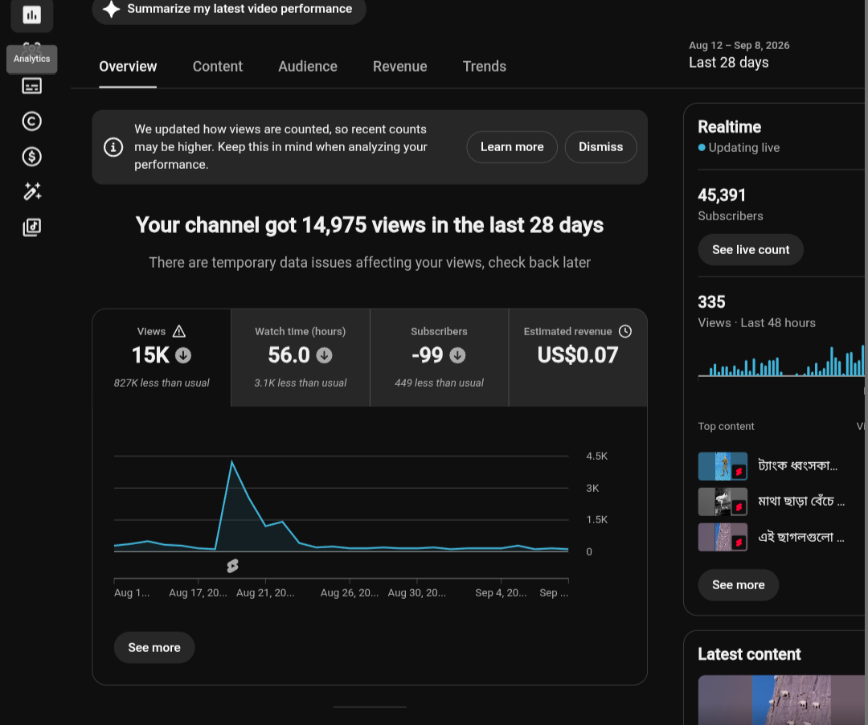This screenshot has width=868, height=725.
Task: Switch to the Revenue tab
Action: (x=399, y=67)
